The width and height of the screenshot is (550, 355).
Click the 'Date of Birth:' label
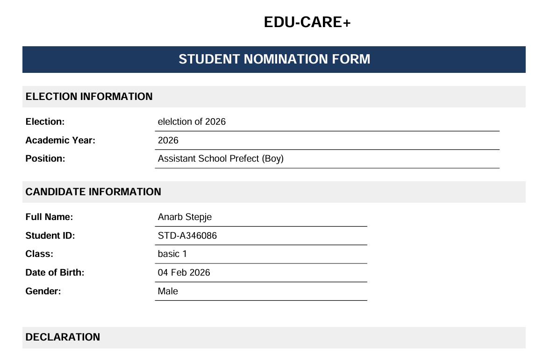click(55, 273)
